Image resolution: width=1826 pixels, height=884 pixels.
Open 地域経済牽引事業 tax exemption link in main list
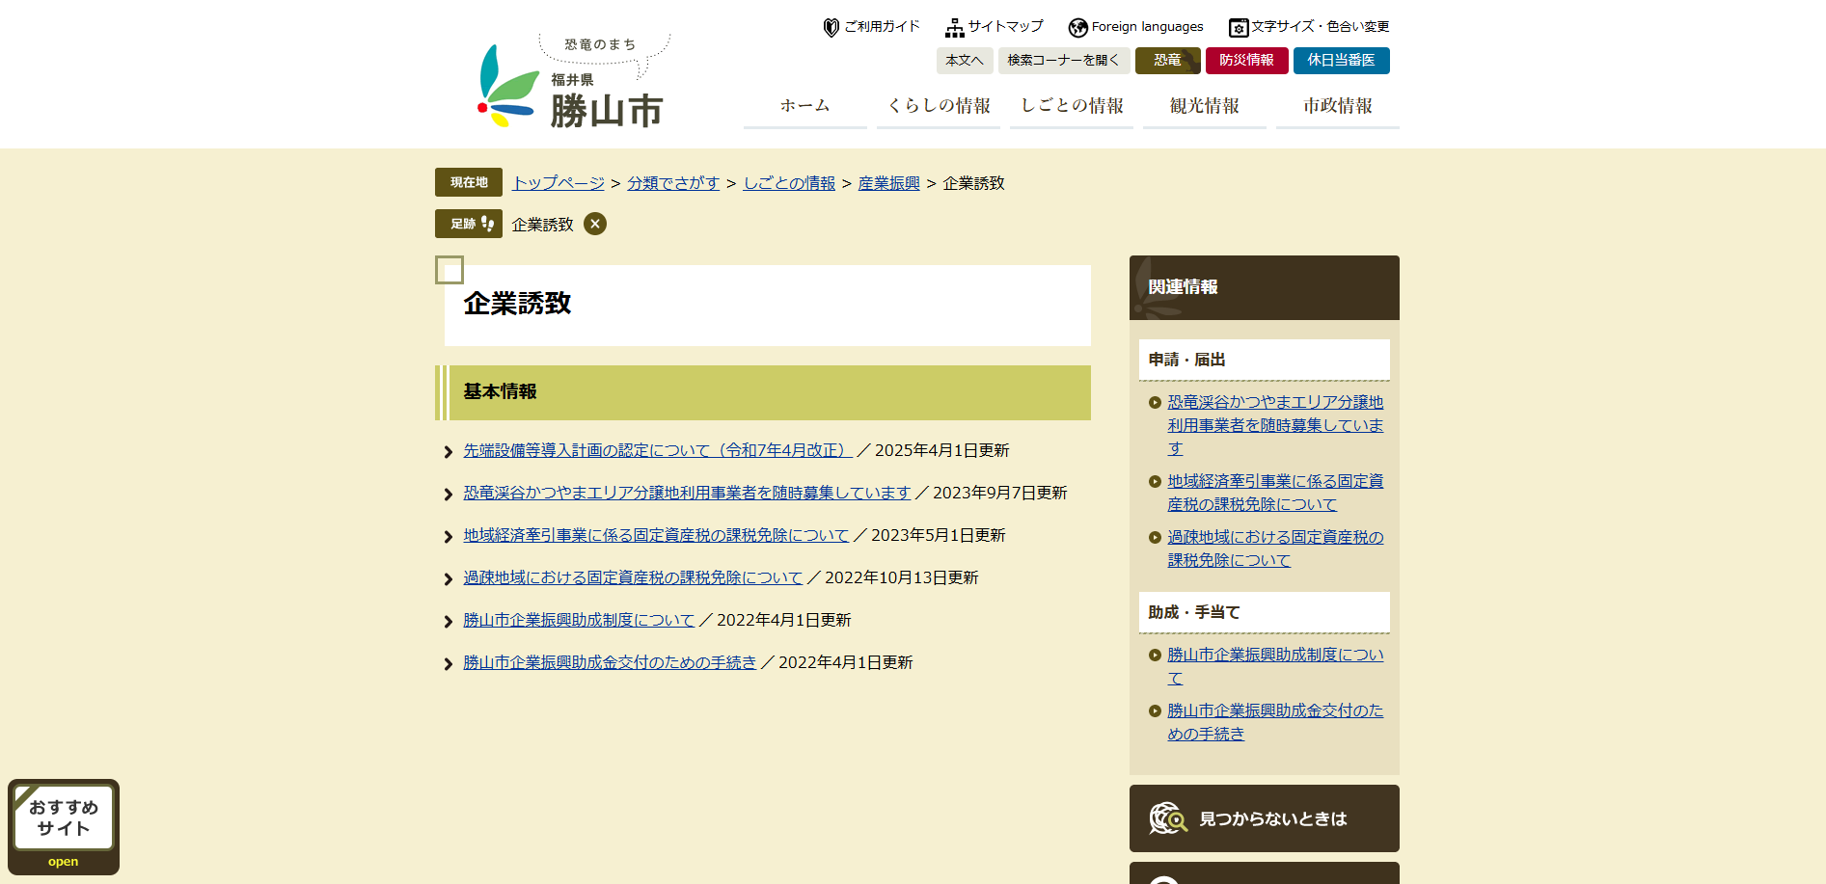pos(656,535)
